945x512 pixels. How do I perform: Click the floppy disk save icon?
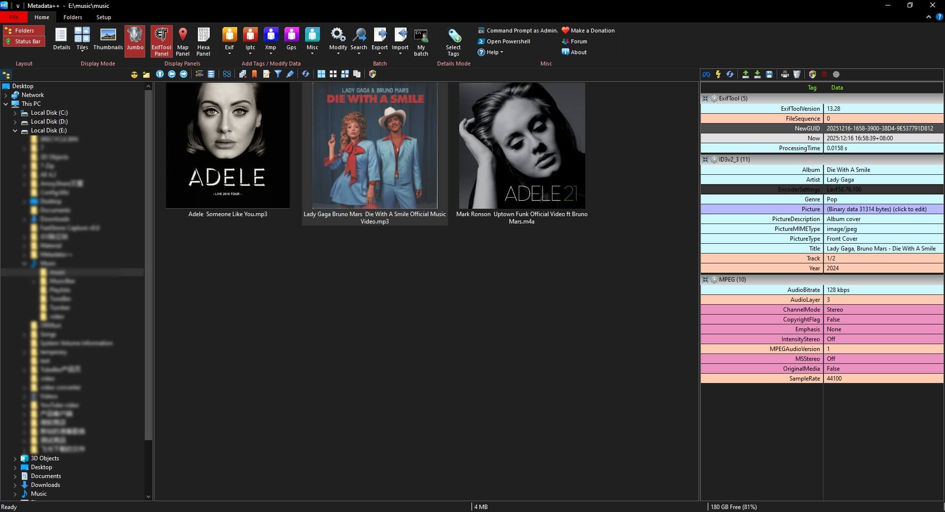[x=769, y=74]
